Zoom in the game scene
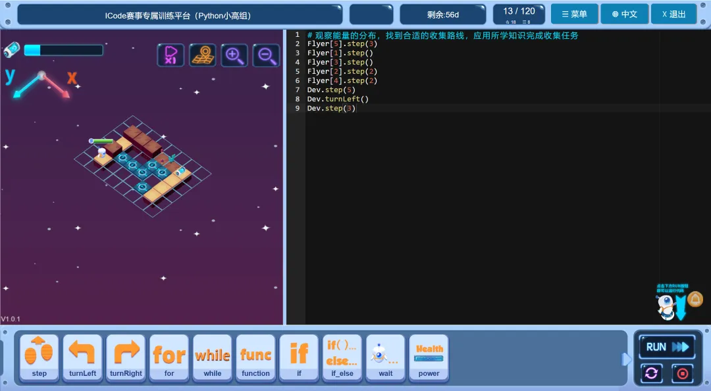The width and height of the screenshot is (711, 391). point(234,55)
